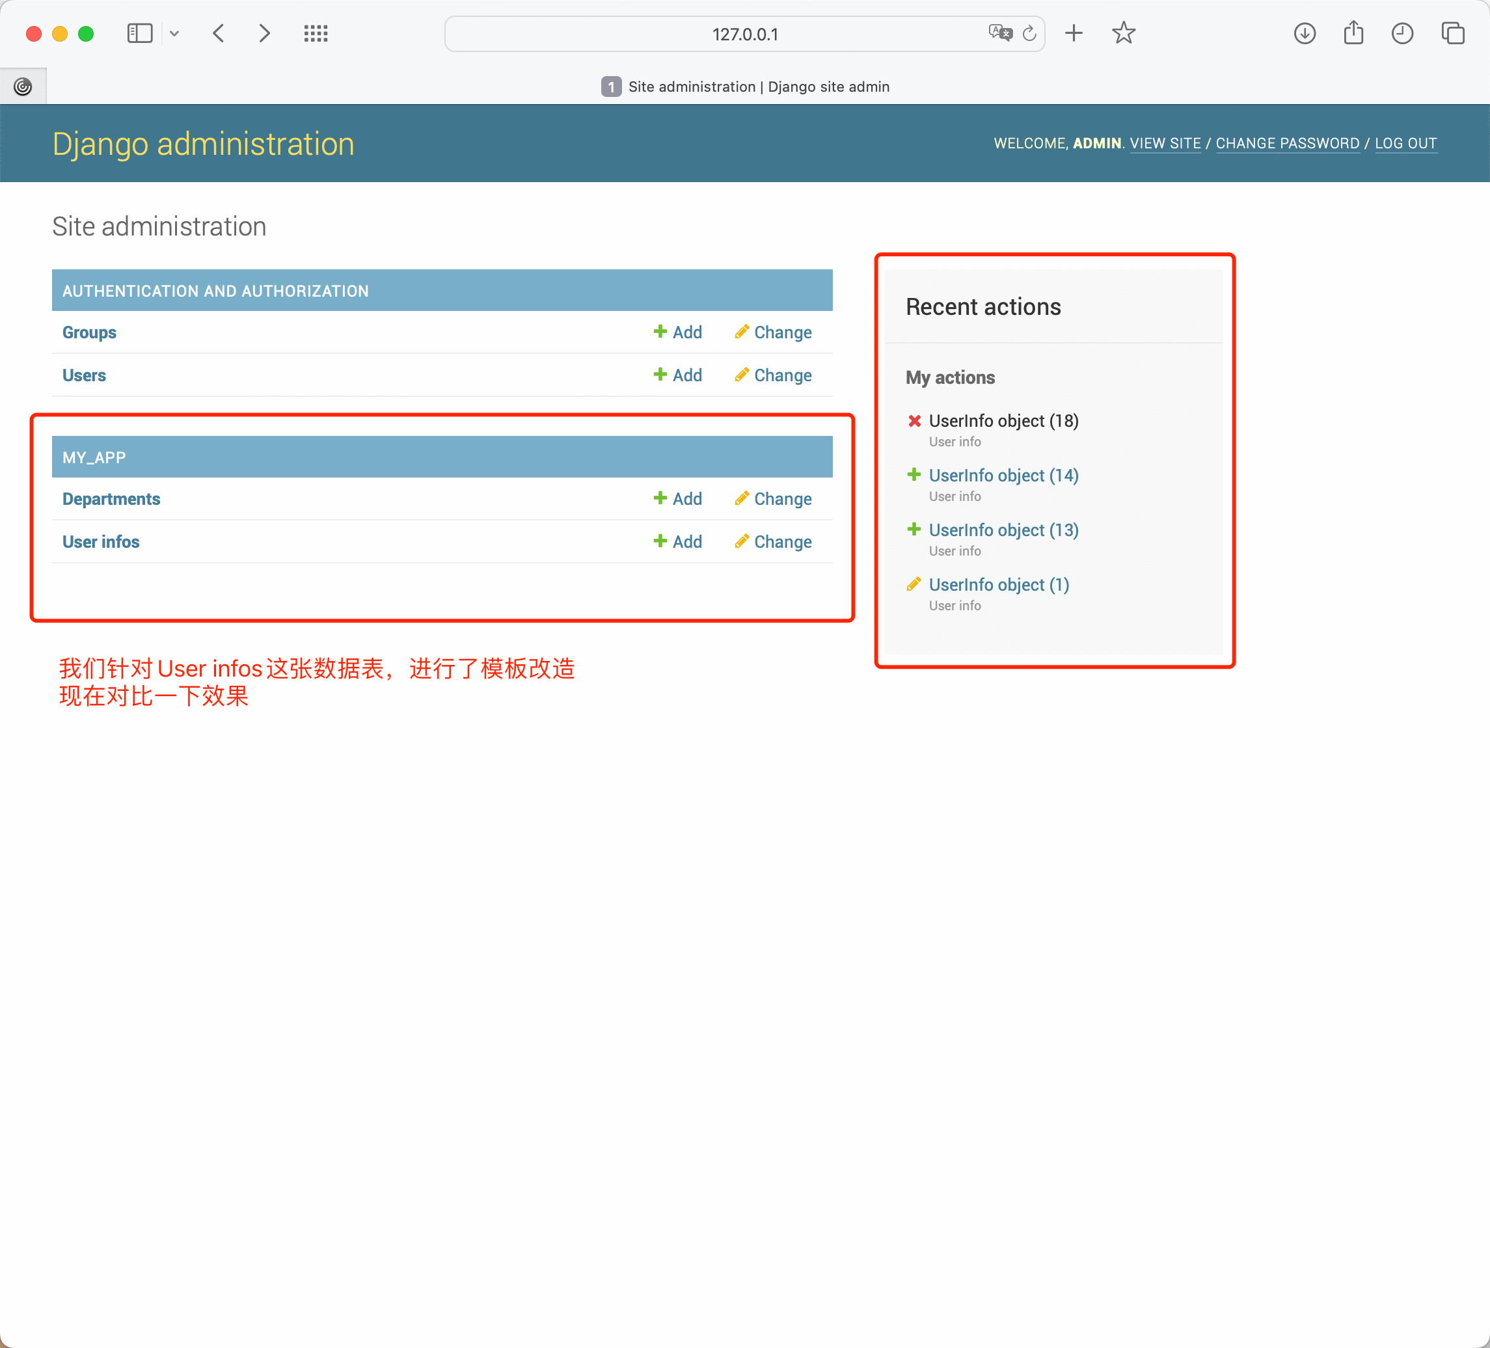This screenshot has width=1490, height=1348.
Task: Open recent action UserInfo object (14)
Action: click(x=1003, y=475)
